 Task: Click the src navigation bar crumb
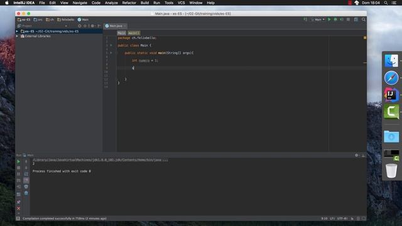(x=38, y=19)
